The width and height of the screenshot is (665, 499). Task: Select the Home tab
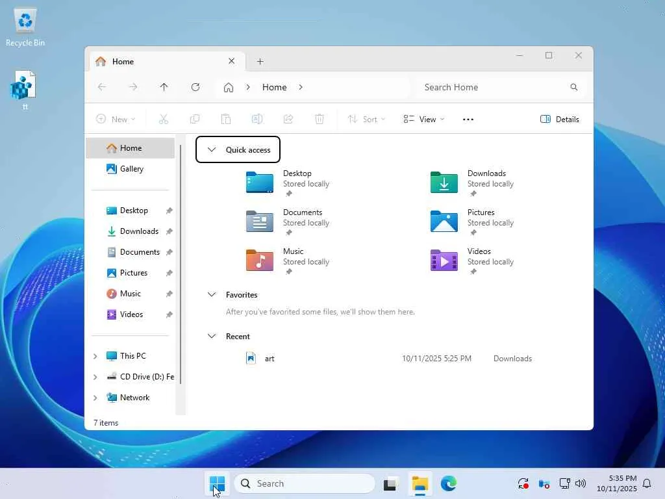[x=167, y=62]
